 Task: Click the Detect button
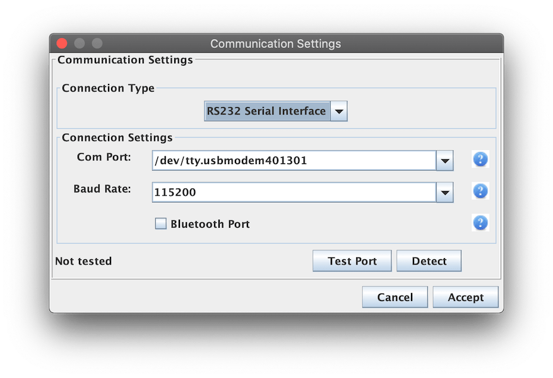coord(429,261)
